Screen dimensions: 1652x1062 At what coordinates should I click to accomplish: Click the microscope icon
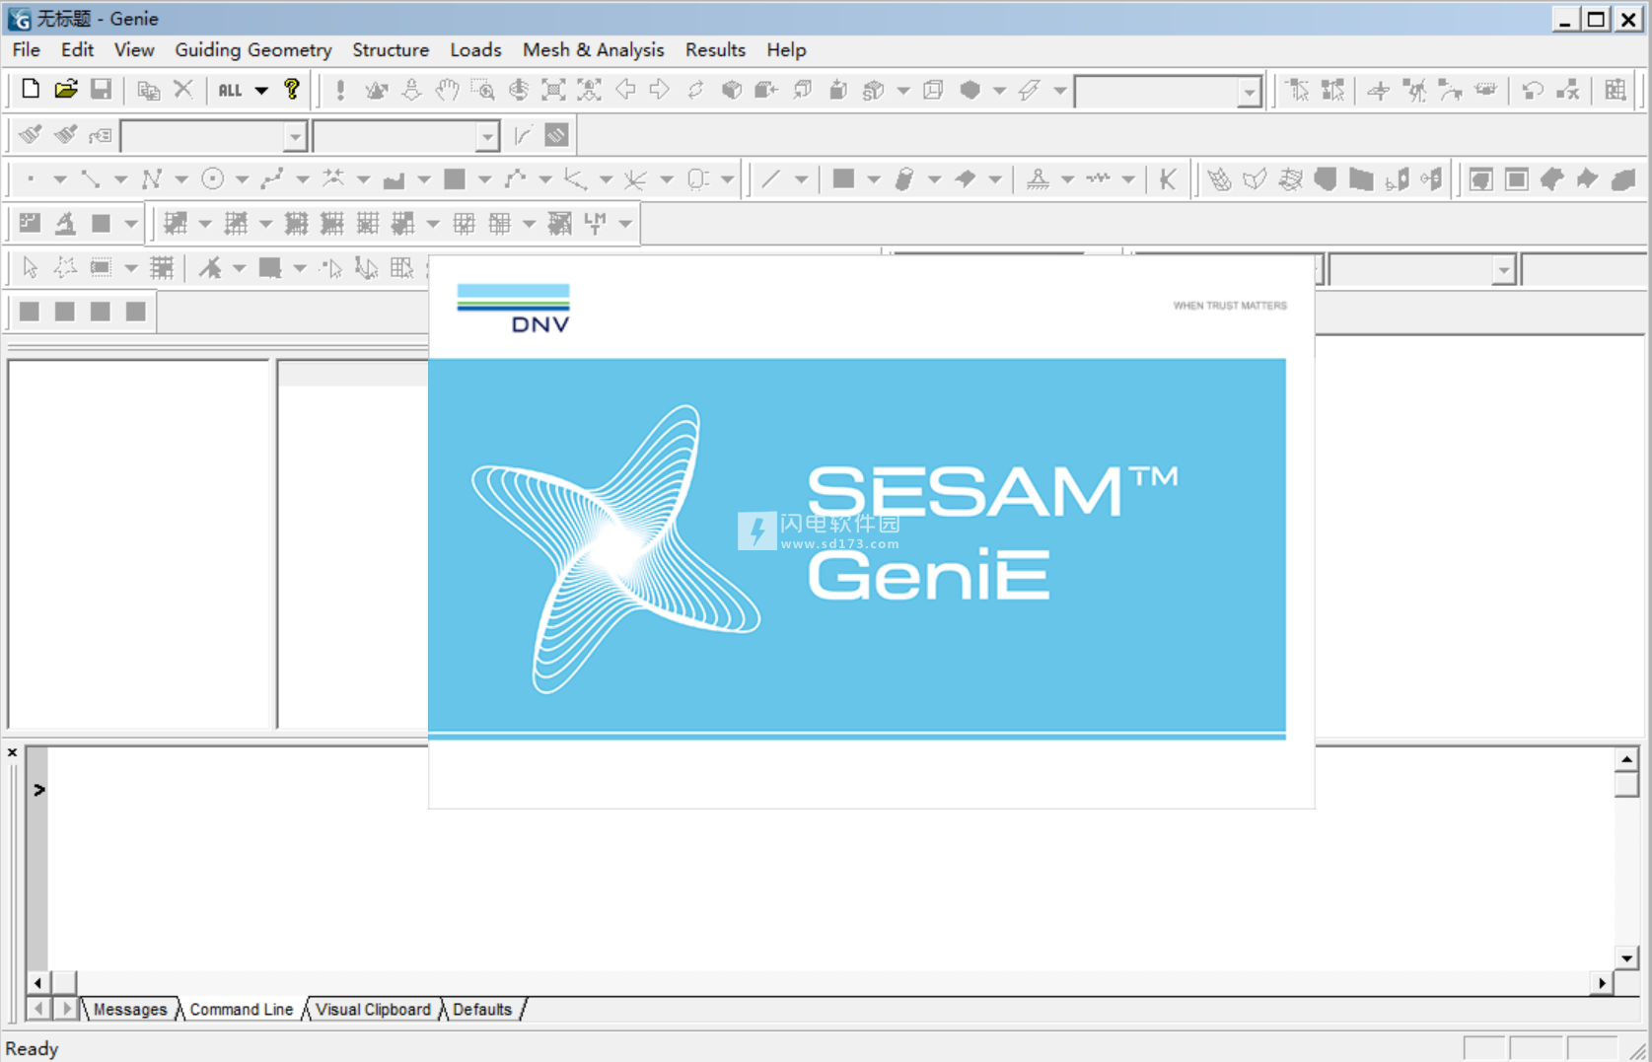pos(65,223)
